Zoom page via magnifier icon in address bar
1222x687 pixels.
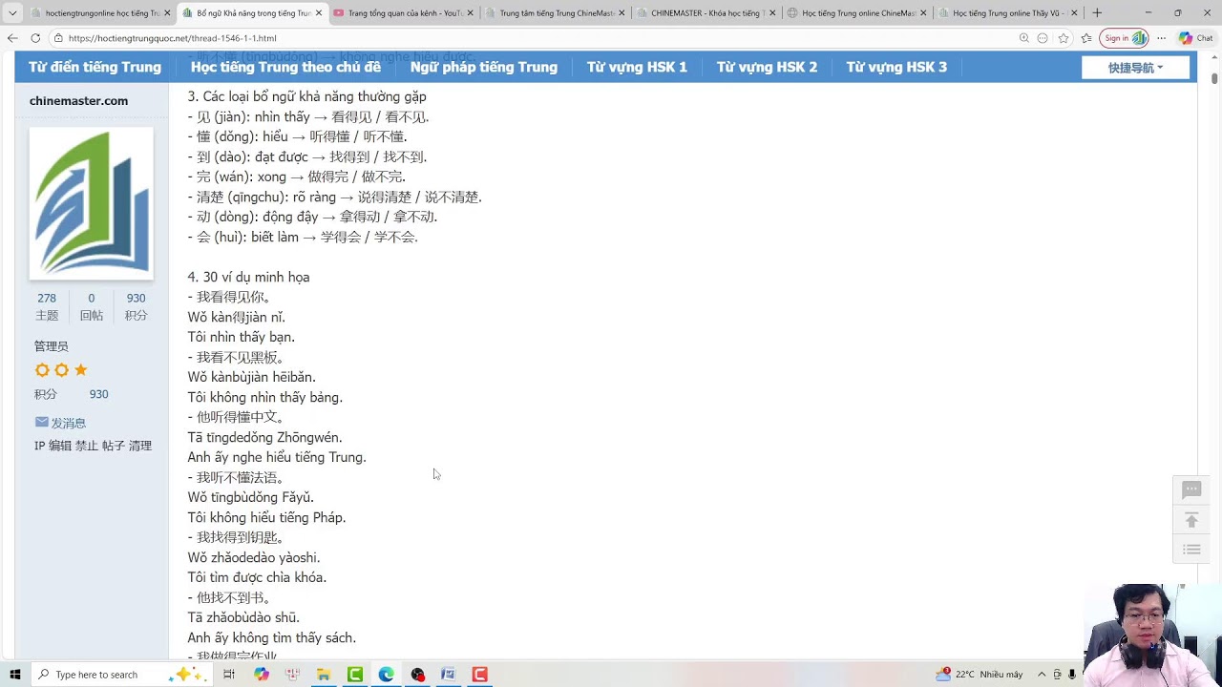pyautogui.click(x=1023, y=38)
